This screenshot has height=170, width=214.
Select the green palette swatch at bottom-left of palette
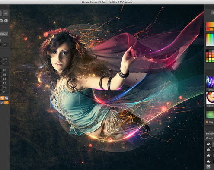click(x=208, y=61)
